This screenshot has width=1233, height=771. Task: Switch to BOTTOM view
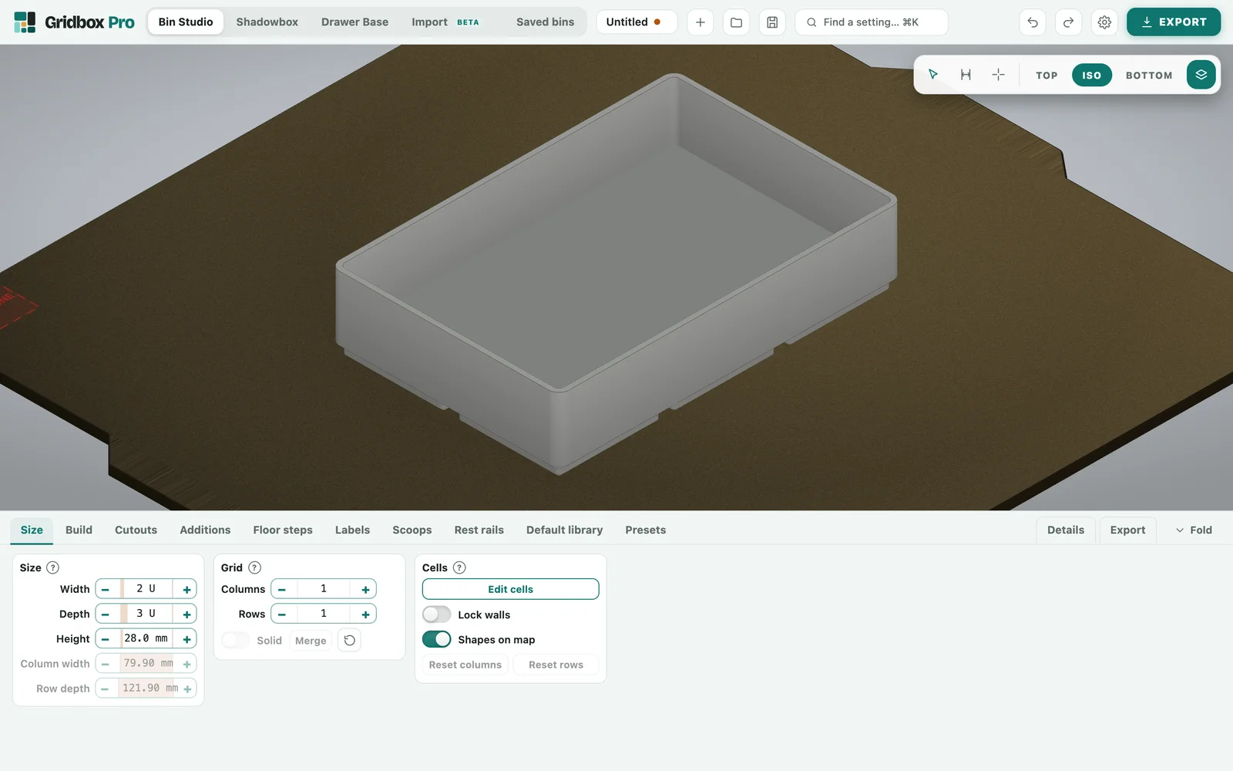[x=1149, y=75]
